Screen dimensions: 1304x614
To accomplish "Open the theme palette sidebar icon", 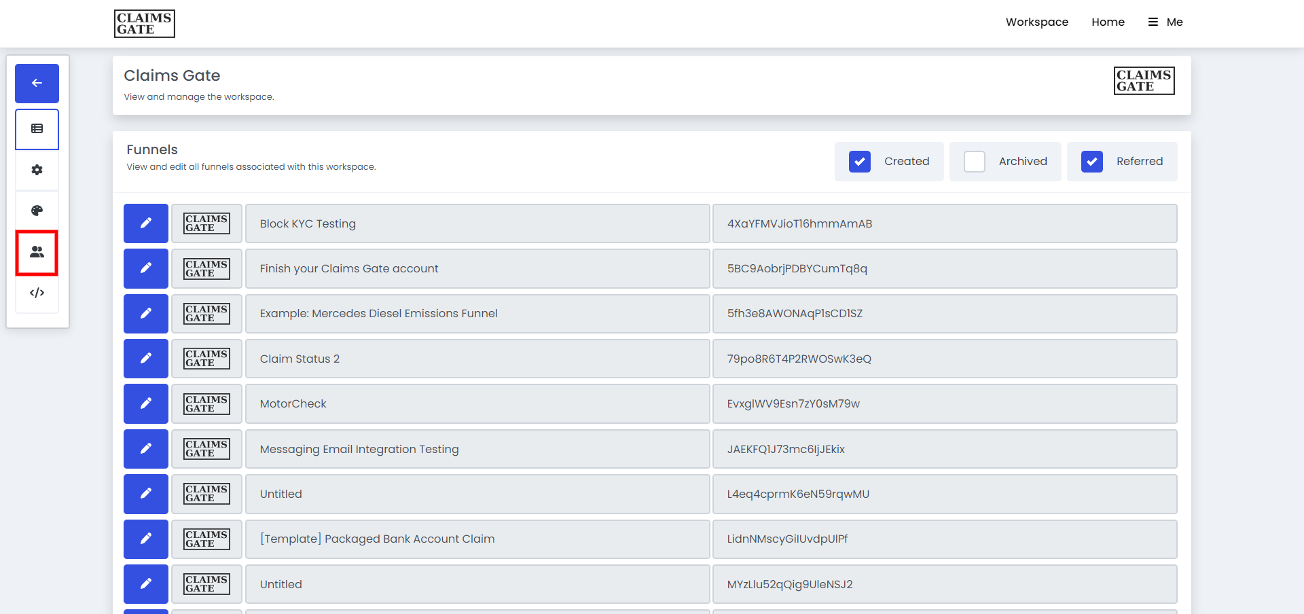I will tap(37, 211).
